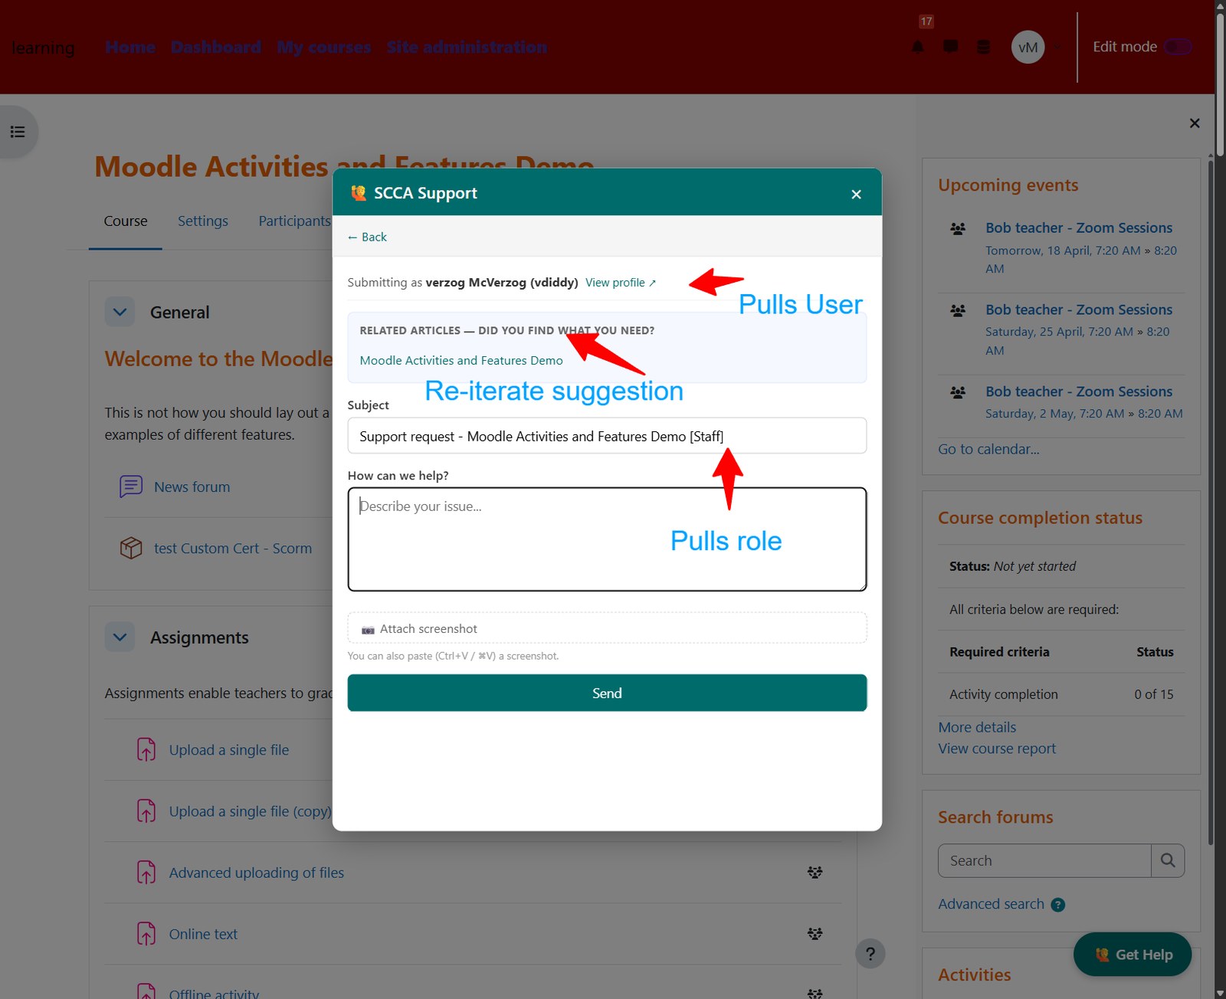Image resolution: width=1226 pixels, height=999 pixels.
Task: Click Attach screenshot button
Action: click(607, 628)
